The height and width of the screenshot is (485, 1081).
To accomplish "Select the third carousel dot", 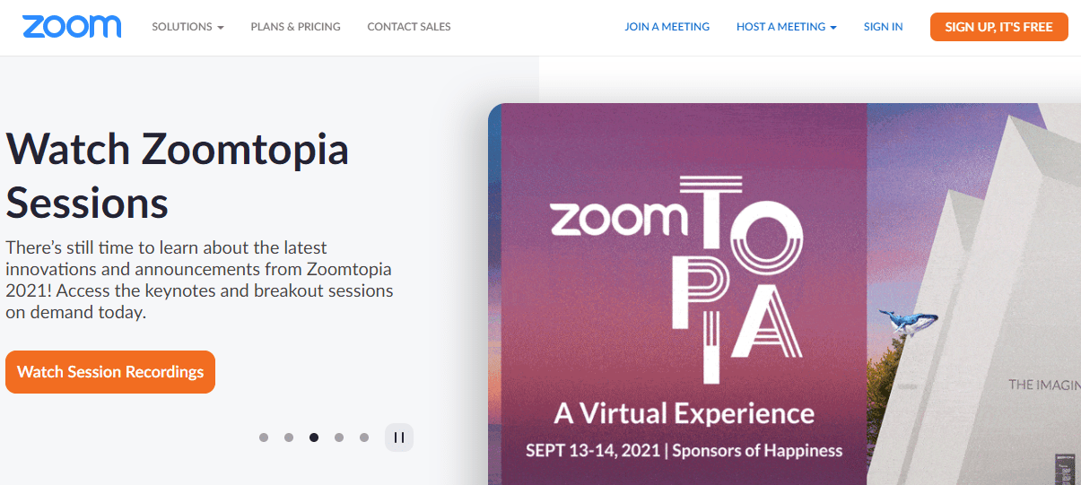I will 314,437.
